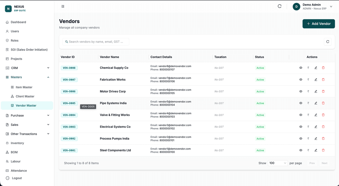Go to Dashboard
339x186 pixels.
tap(27, 22)
